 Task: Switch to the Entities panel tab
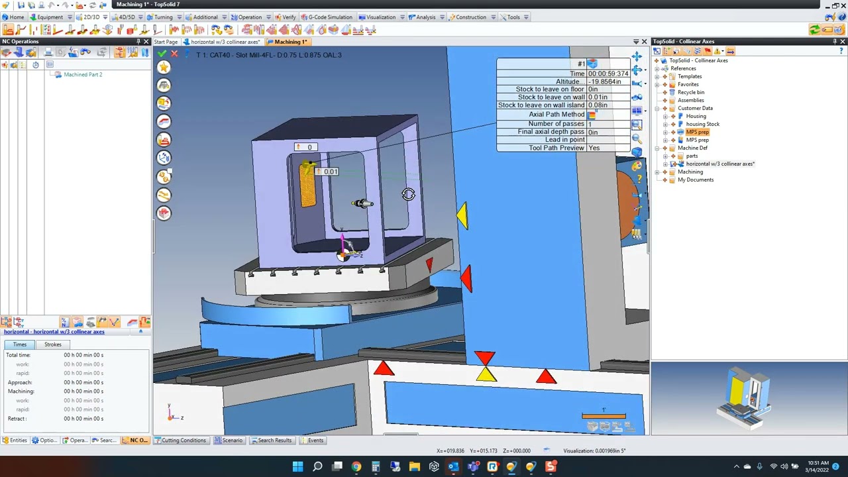(x=15, y=441)
